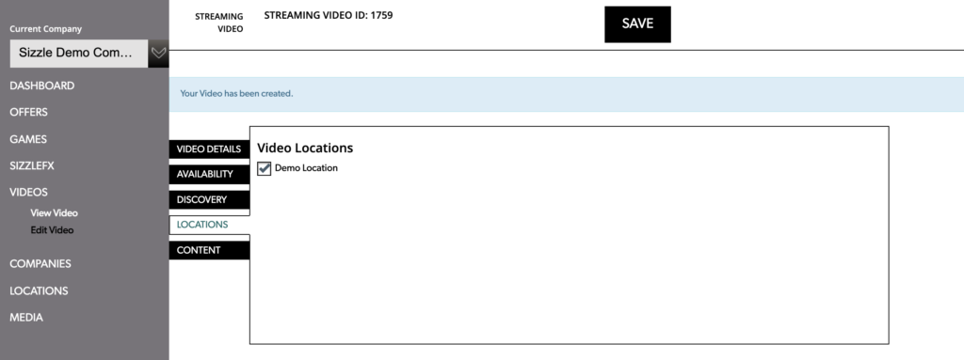The width and height of the screenshot is (964, 360).
Task: Click the Edit Video sublink
Action: tap(53, 230)
